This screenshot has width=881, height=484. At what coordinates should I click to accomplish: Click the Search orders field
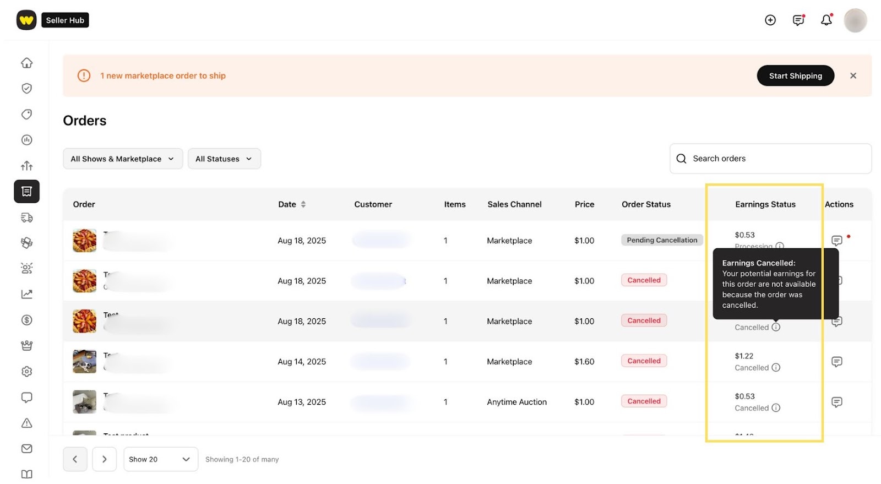[771, 159]
